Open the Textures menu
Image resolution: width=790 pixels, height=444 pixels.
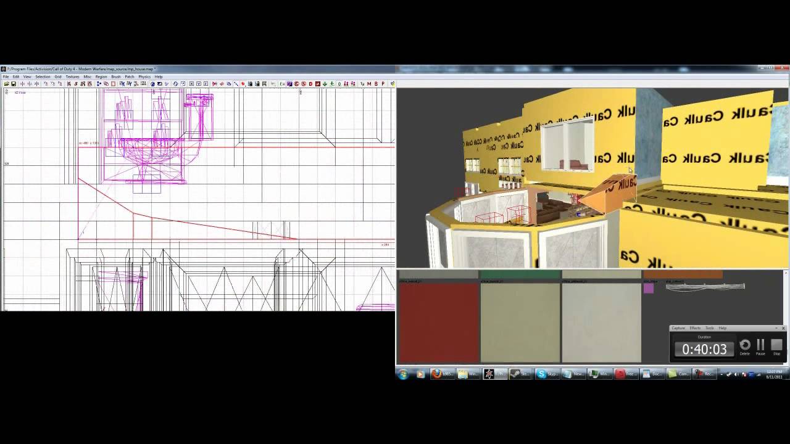(x=72, y=76)
